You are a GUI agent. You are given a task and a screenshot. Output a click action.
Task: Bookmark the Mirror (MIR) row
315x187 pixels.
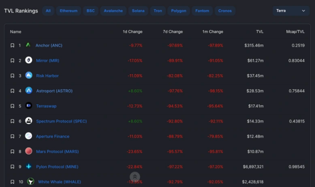[12, 61]
